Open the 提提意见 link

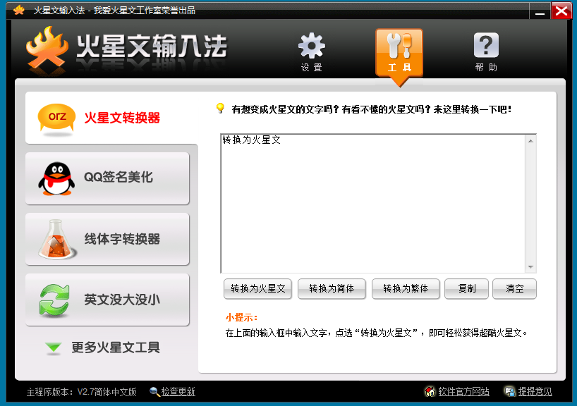(535, 392)
